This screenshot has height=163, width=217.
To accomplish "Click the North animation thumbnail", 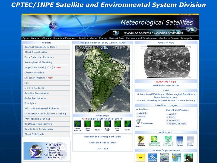I will point(97,124).
